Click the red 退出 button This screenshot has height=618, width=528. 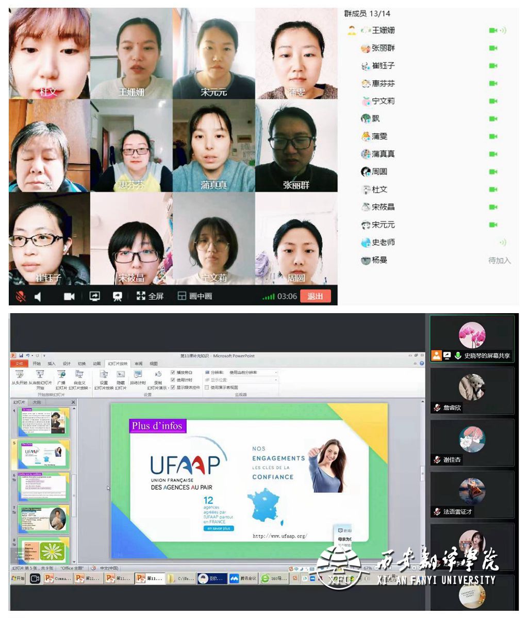pyautogui.click(x=315, y=296)
